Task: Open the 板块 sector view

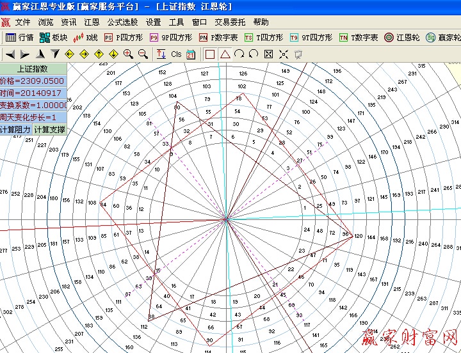Action: point(53,38)
